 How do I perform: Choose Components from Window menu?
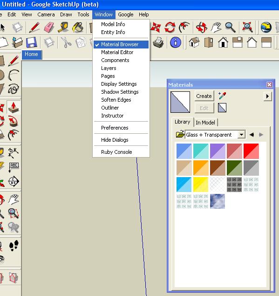click(121, 60)
